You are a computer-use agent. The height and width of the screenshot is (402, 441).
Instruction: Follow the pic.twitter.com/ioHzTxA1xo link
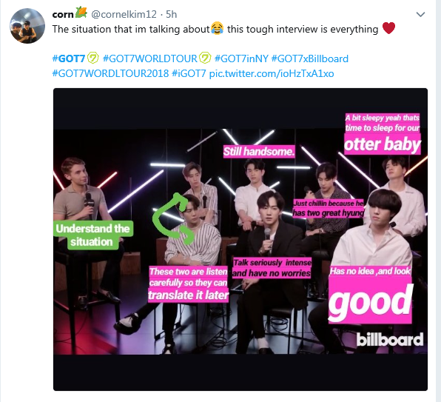click(x=272, y=73)
